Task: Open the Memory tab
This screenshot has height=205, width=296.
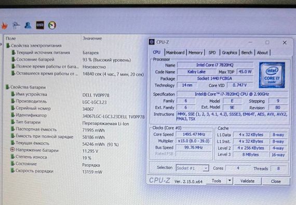Action: pos(195,53)
